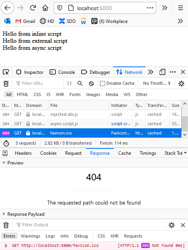This screenshot has width=188, height=250.
Task: Start performance analysis stopwatch icon
Action: pos(6,143)
